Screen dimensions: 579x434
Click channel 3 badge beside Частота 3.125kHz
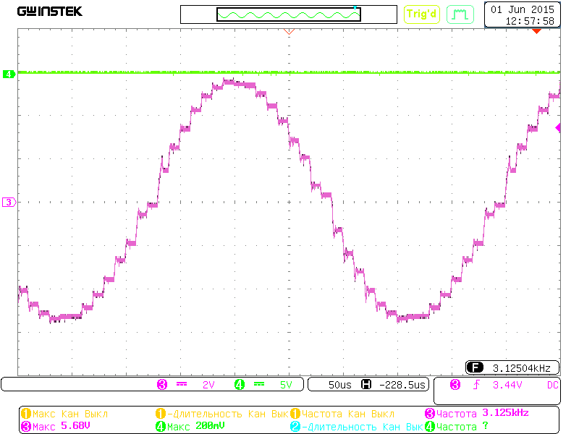tap(430, 413)
